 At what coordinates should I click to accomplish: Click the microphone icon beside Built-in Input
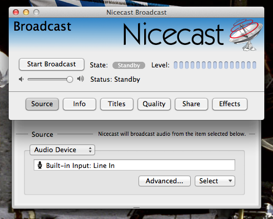coord(40,165)
